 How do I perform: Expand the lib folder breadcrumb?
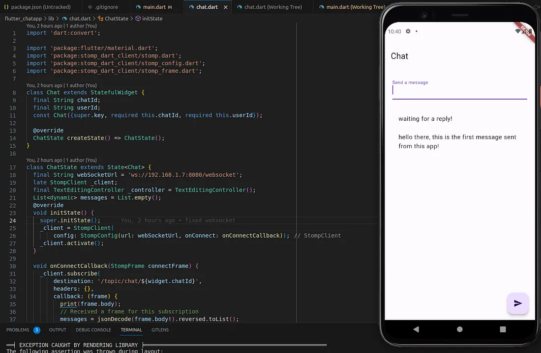[51, 19]
